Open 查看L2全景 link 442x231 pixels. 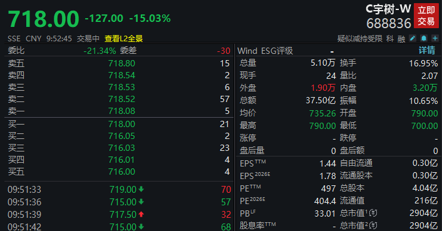(x=123, y=39)
